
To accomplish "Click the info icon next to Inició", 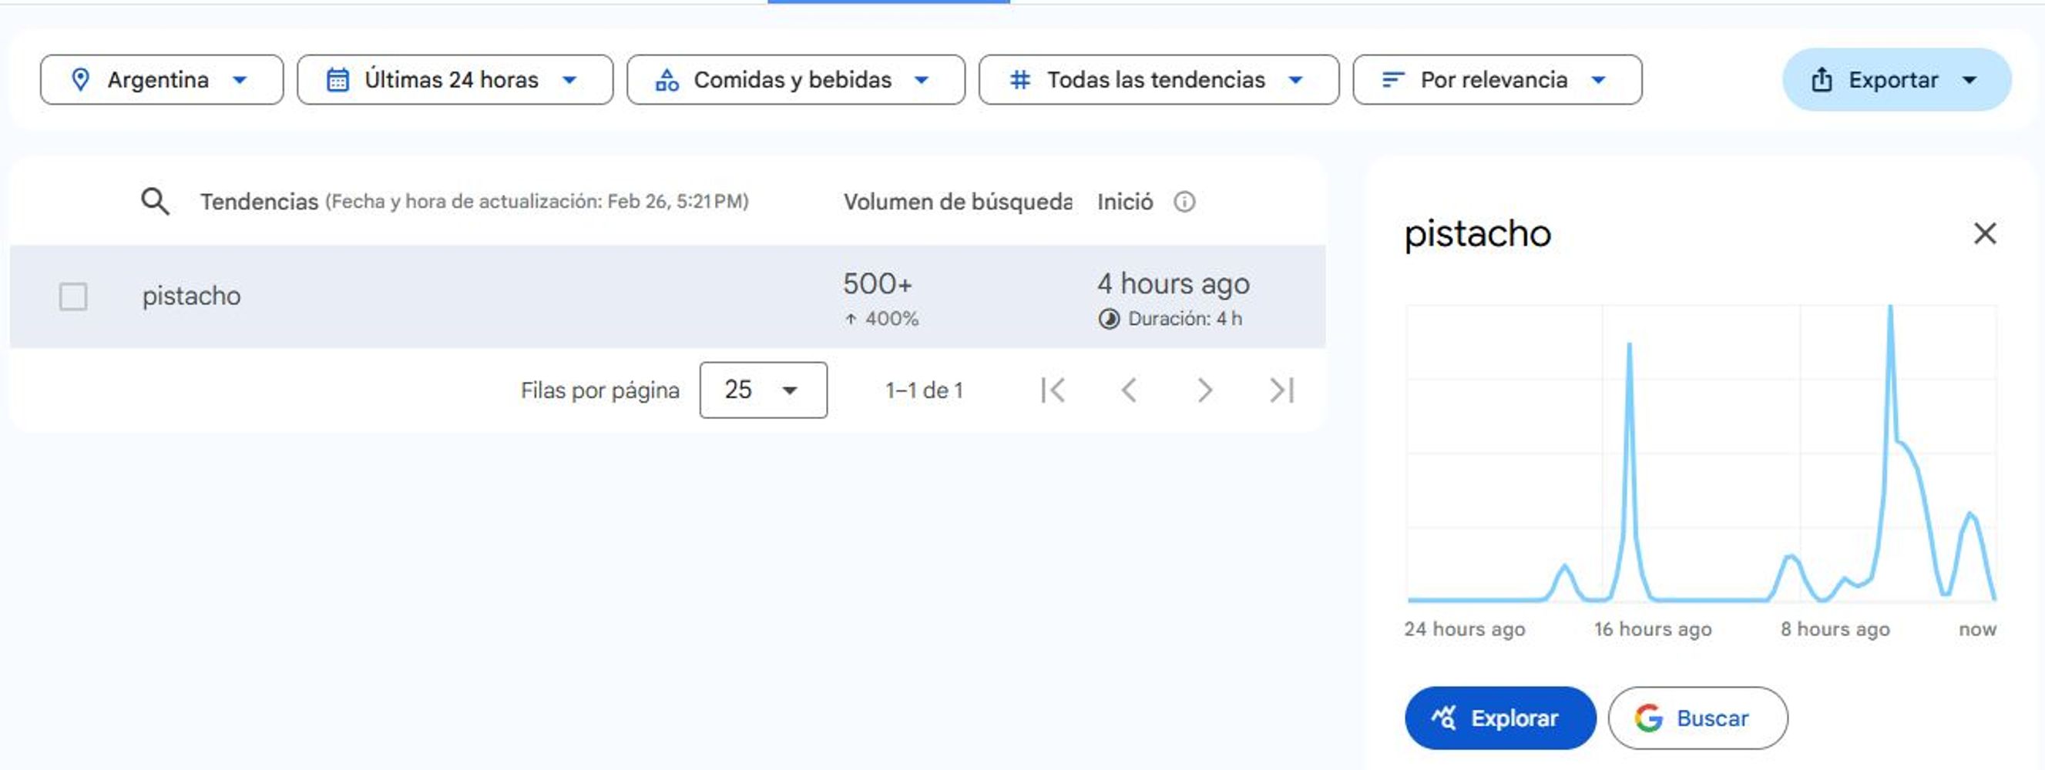I will pyautogui.click(x=1184, y=203).
